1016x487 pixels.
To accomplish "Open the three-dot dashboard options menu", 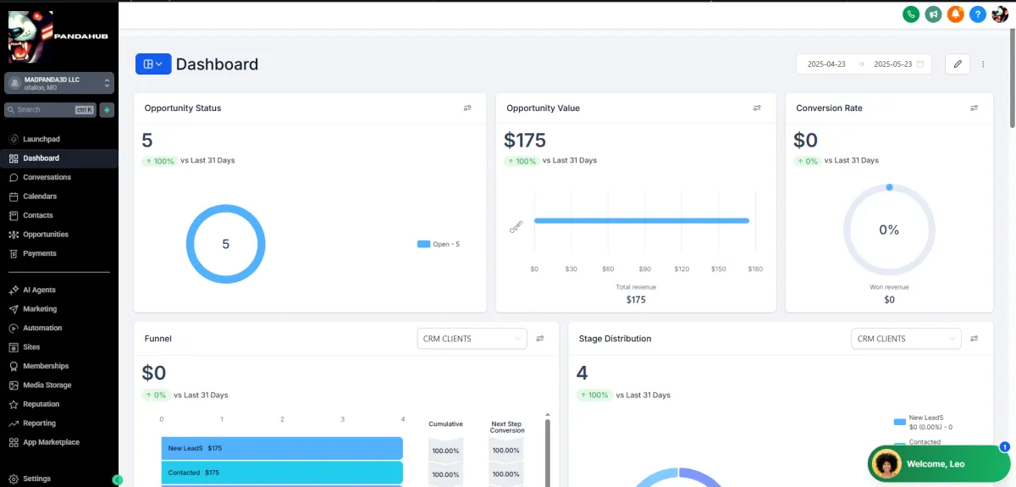I will tap(983, 64).
